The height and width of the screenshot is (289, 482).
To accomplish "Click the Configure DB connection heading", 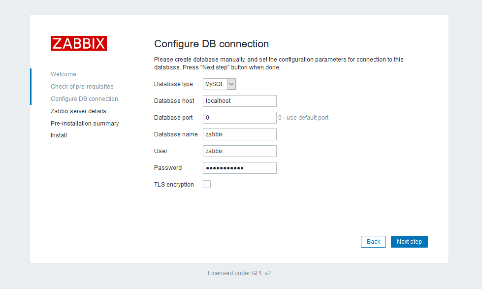I will pos(212,44).
